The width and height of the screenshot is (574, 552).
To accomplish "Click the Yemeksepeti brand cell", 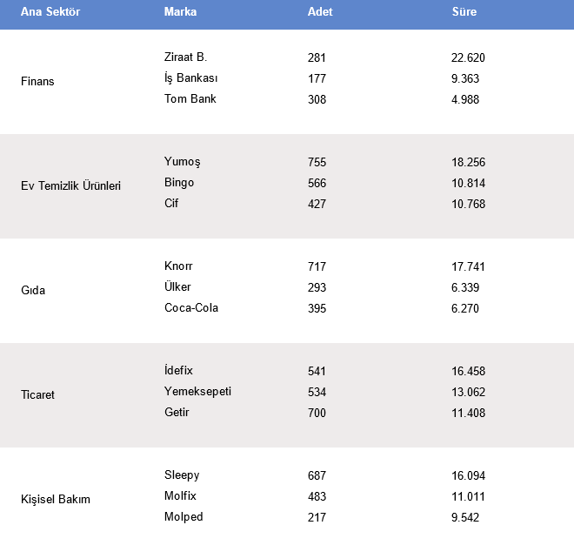I will pos(197,392).
